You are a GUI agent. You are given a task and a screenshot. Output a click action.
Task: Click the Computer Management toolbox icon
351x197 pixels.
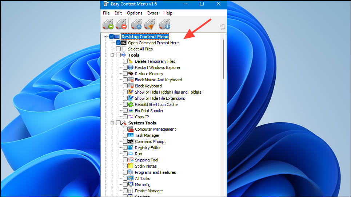pos(131,129)
